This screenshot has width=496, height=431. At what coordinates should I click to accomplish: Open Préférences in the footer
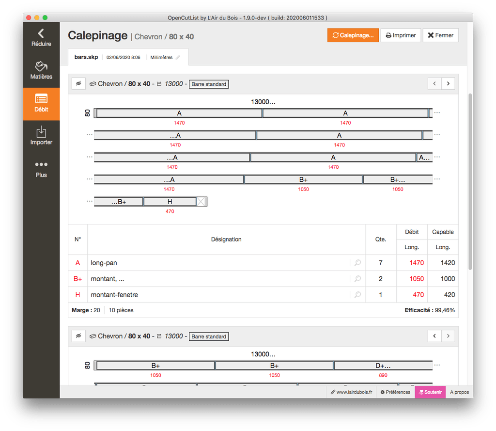tap(395, 392)
